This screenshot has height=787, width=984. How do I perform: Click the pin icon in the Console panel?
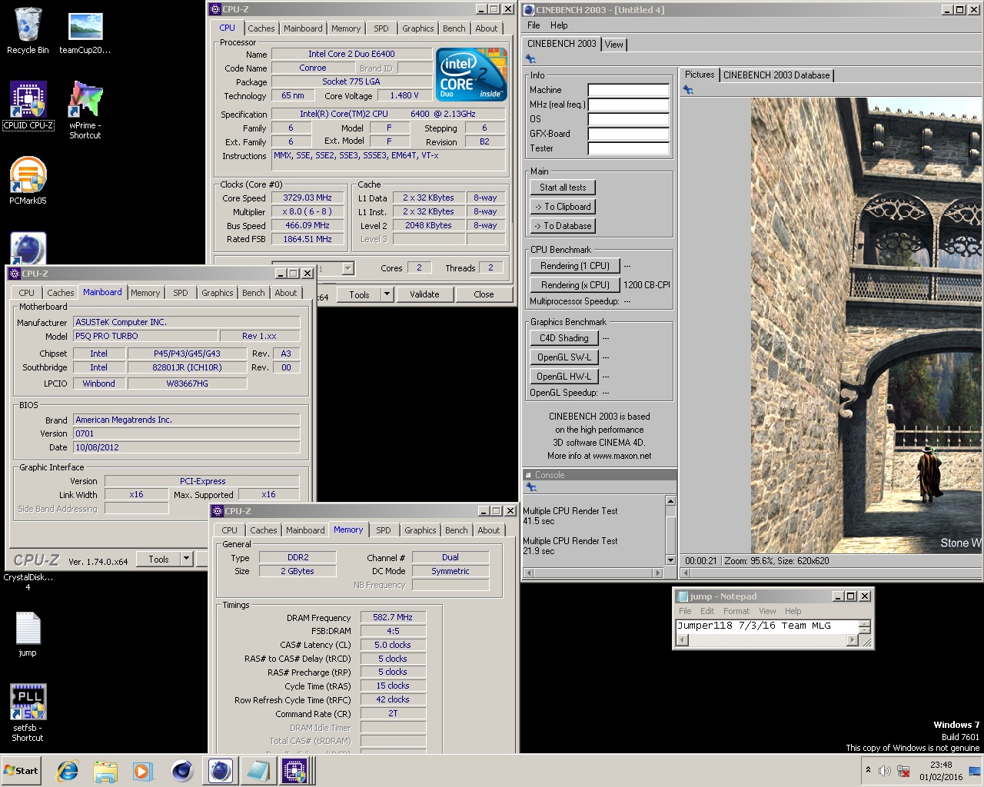tap(530, 487)
